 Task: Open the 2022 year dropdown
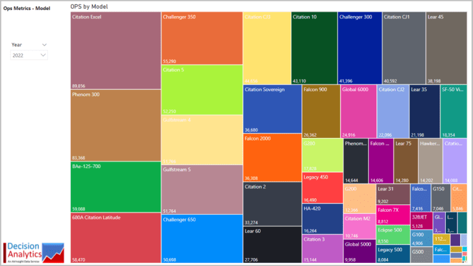click(x=29, y=55)
